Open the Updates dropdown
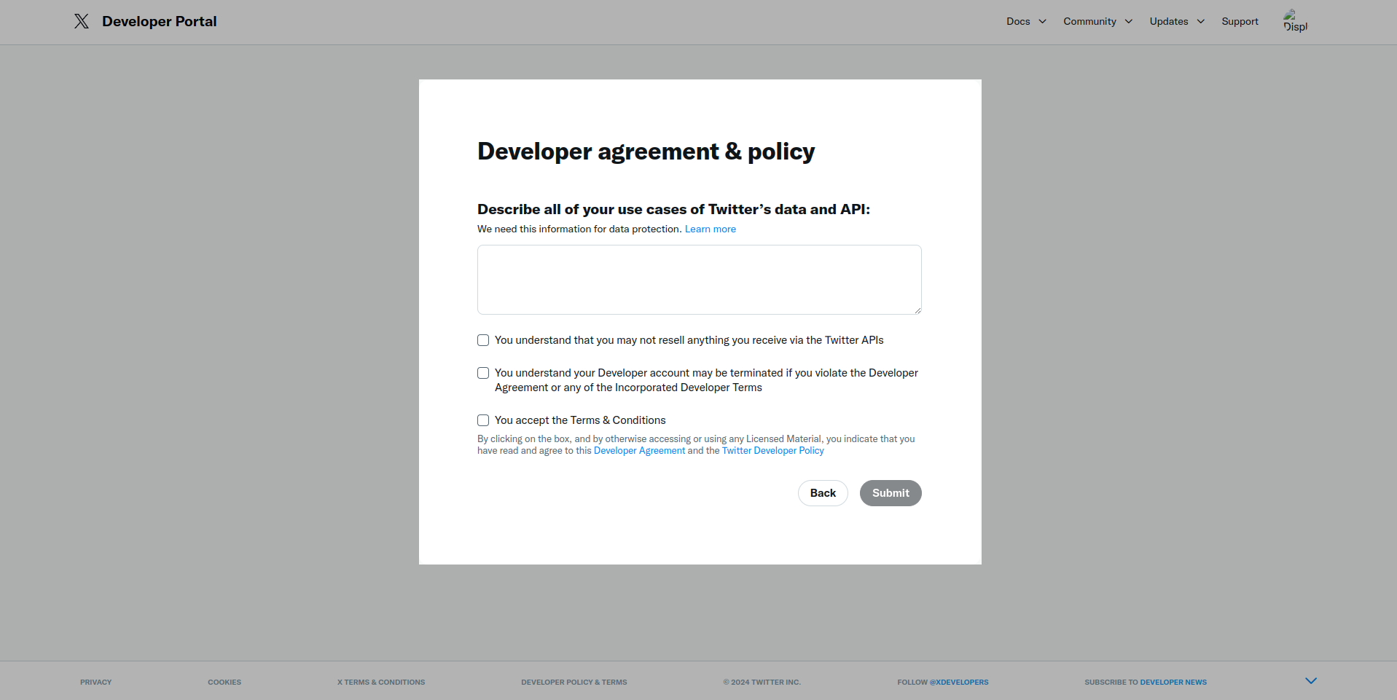Screen dimensions: 1397x700 coord(1177,21)
